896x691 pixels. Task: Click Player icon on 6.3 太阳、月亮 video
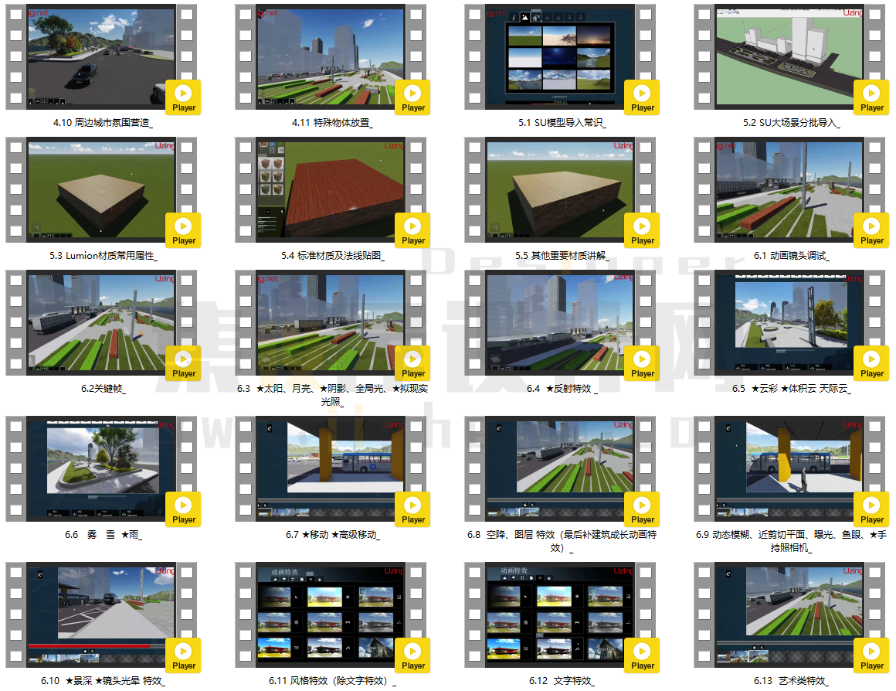point(412,363)
